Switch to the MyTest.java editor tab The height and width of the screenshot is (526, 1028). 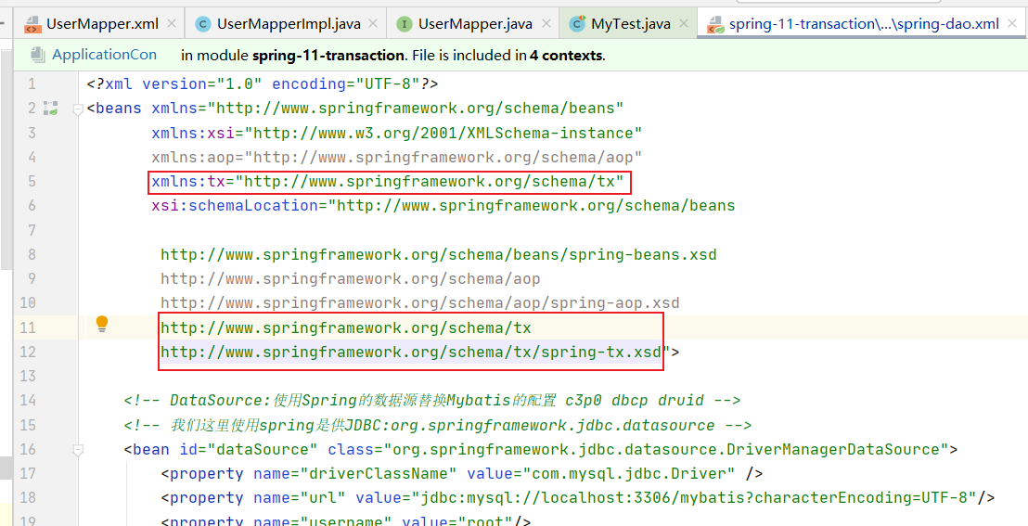click(x=631, y=24)
